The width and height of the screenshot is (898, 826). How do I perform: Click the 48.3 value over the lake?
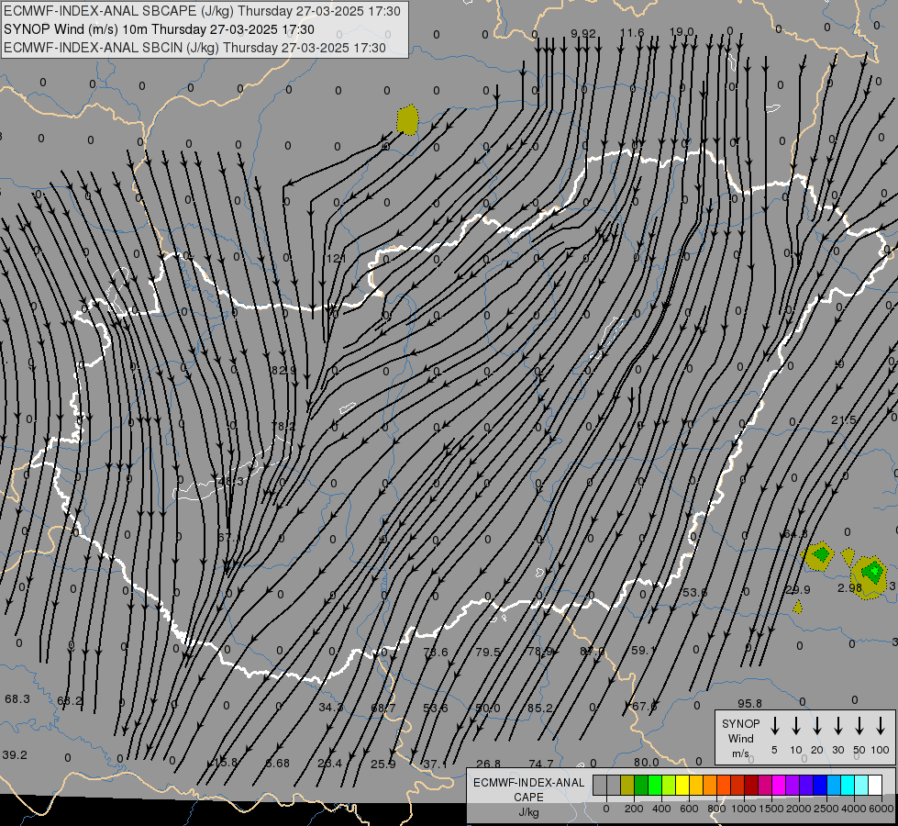tap(231, 481)
